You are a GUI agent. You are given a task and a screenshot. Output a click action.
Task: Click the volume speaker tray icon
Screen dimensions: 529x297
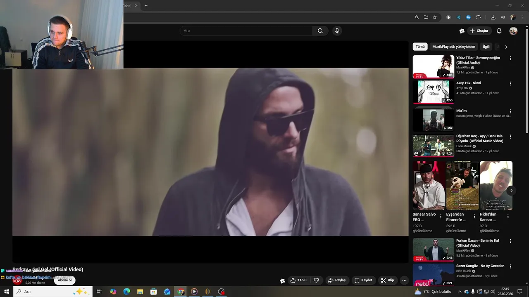493,292
